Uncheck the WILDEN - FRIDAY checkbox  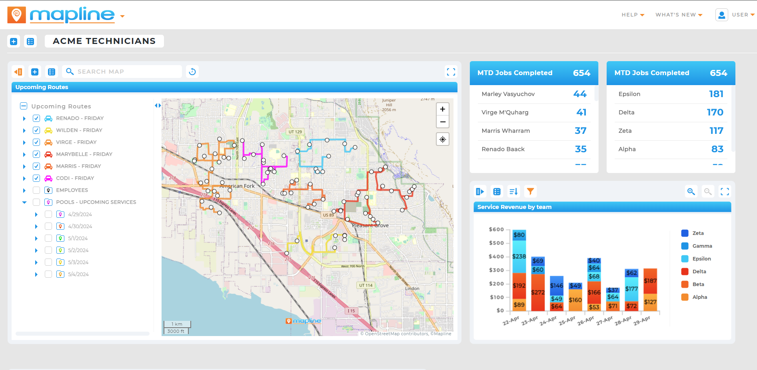[36, 130]
